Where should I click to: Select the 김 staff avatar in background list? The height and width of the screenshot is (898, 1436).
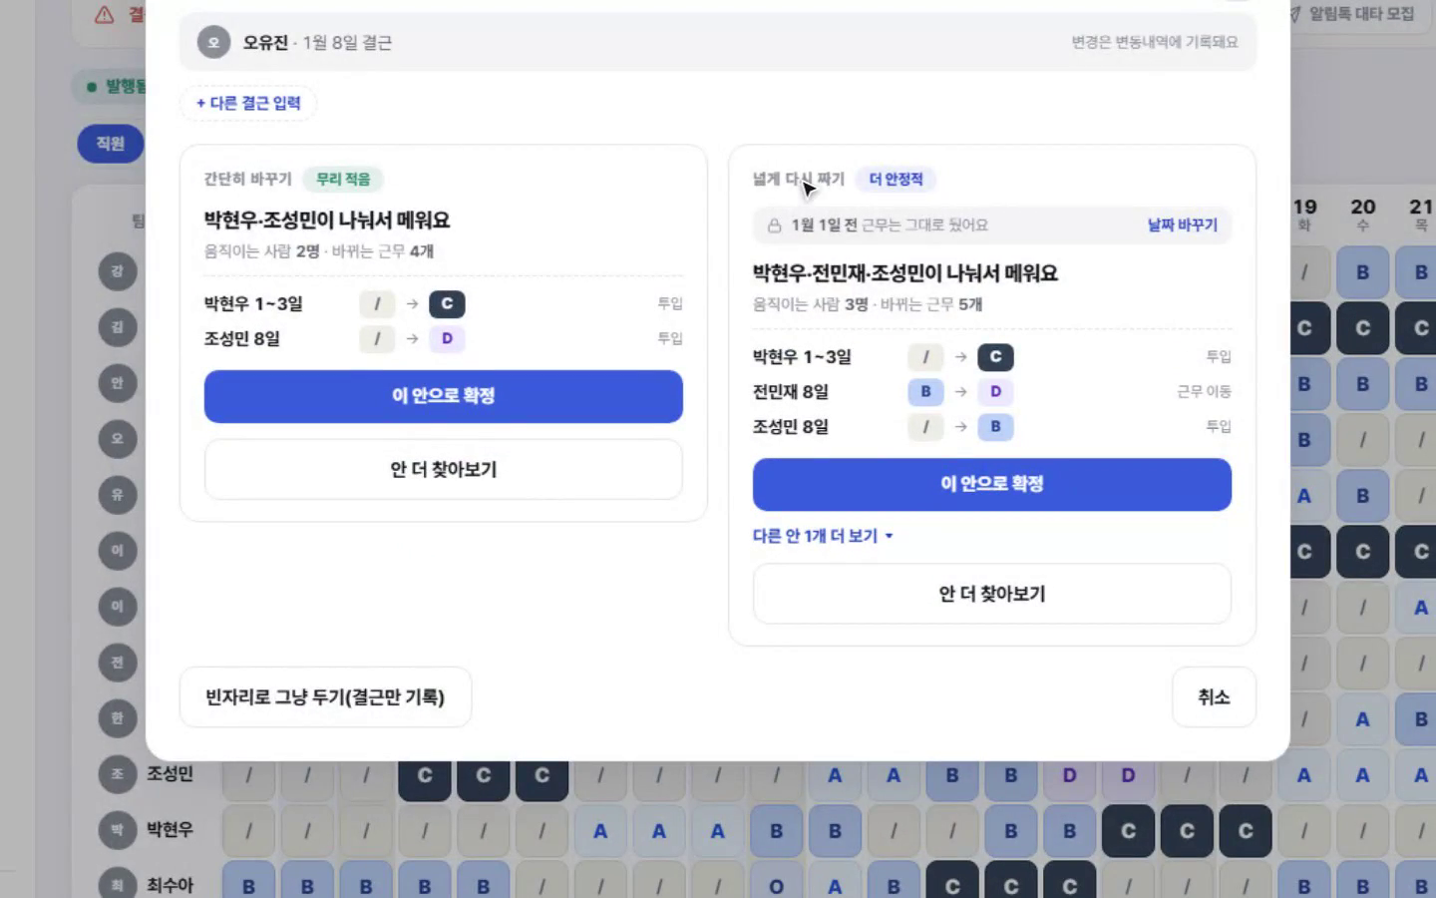[117, 327]
